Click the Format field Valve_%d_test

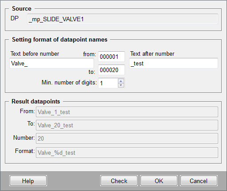[127, 153]
